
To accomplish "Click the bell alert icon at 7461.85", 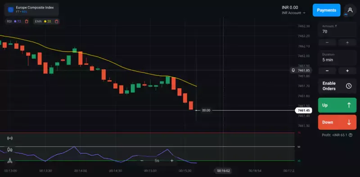I will pos(293,70).
